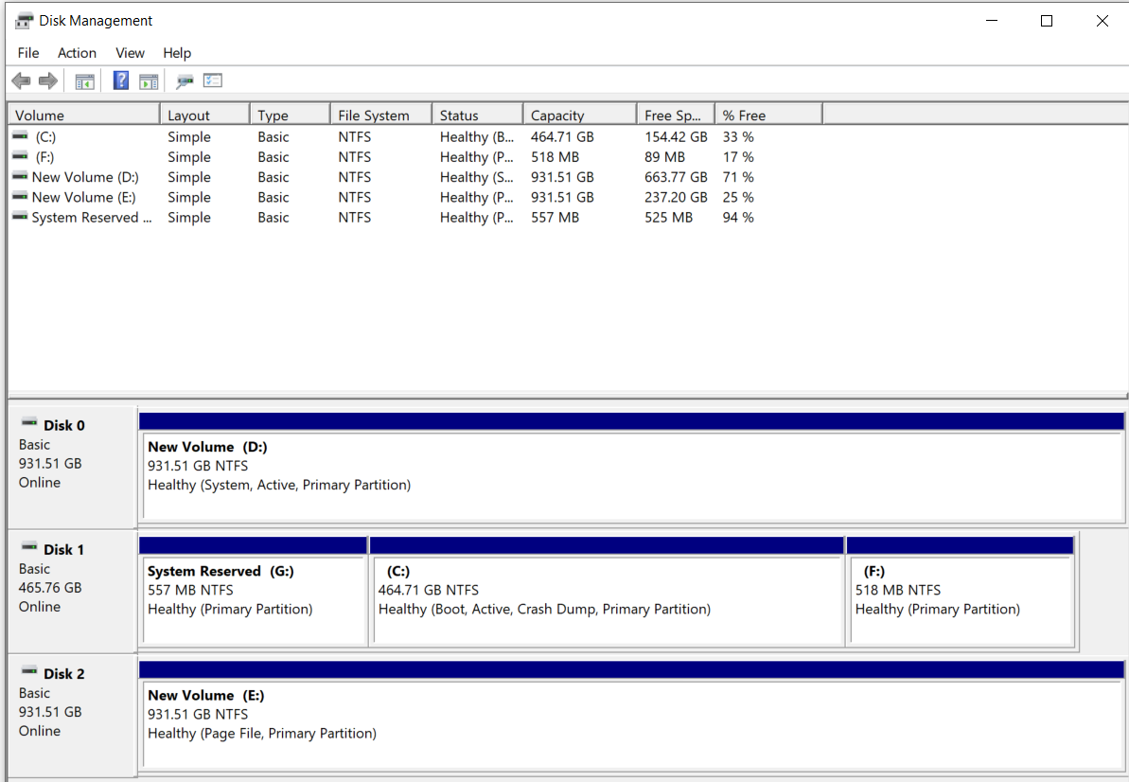This screenshot has height=782, width=1129.
Task: Minimize the Disk Management window
Action: [992, 21]
